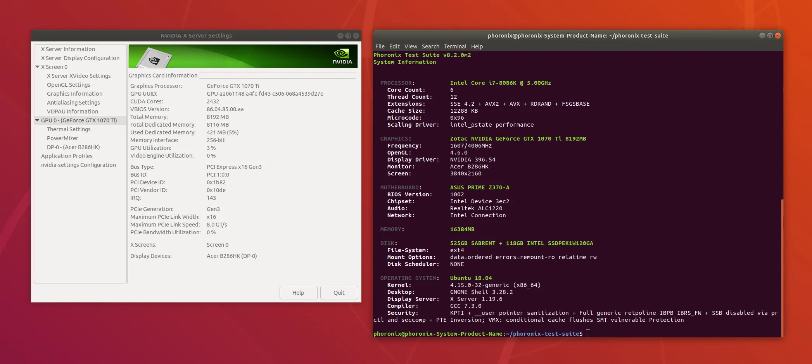Open the View menu in terminal
The width and height of the screenshot is (812, 364).
click(411, 46)
